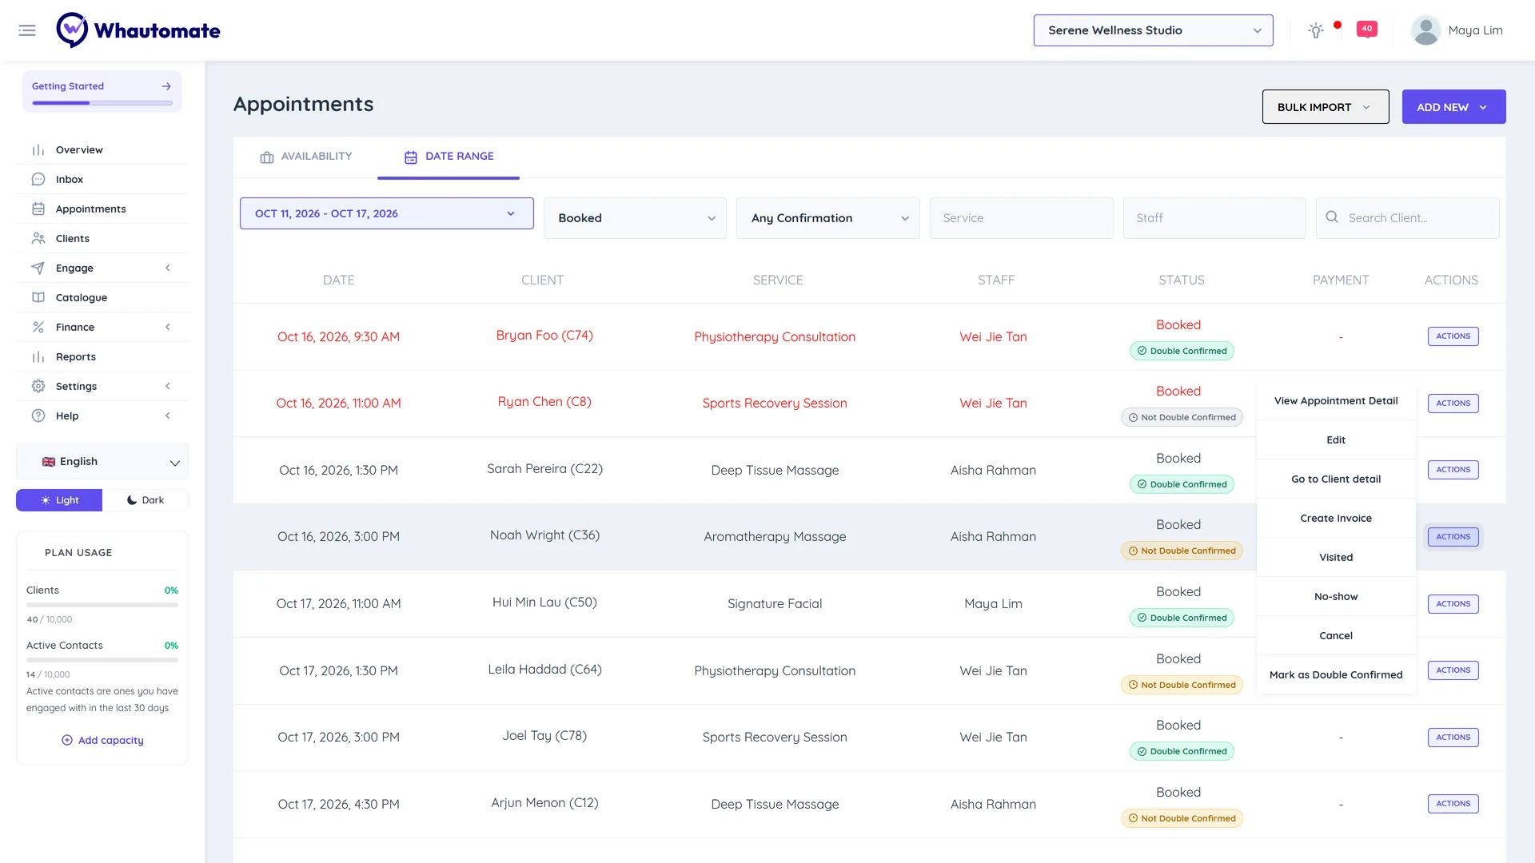The height and width of the screenshot is (863, 1535).
Task: Click the Clients plan usage bar
Action: click(x=102, y=605)
